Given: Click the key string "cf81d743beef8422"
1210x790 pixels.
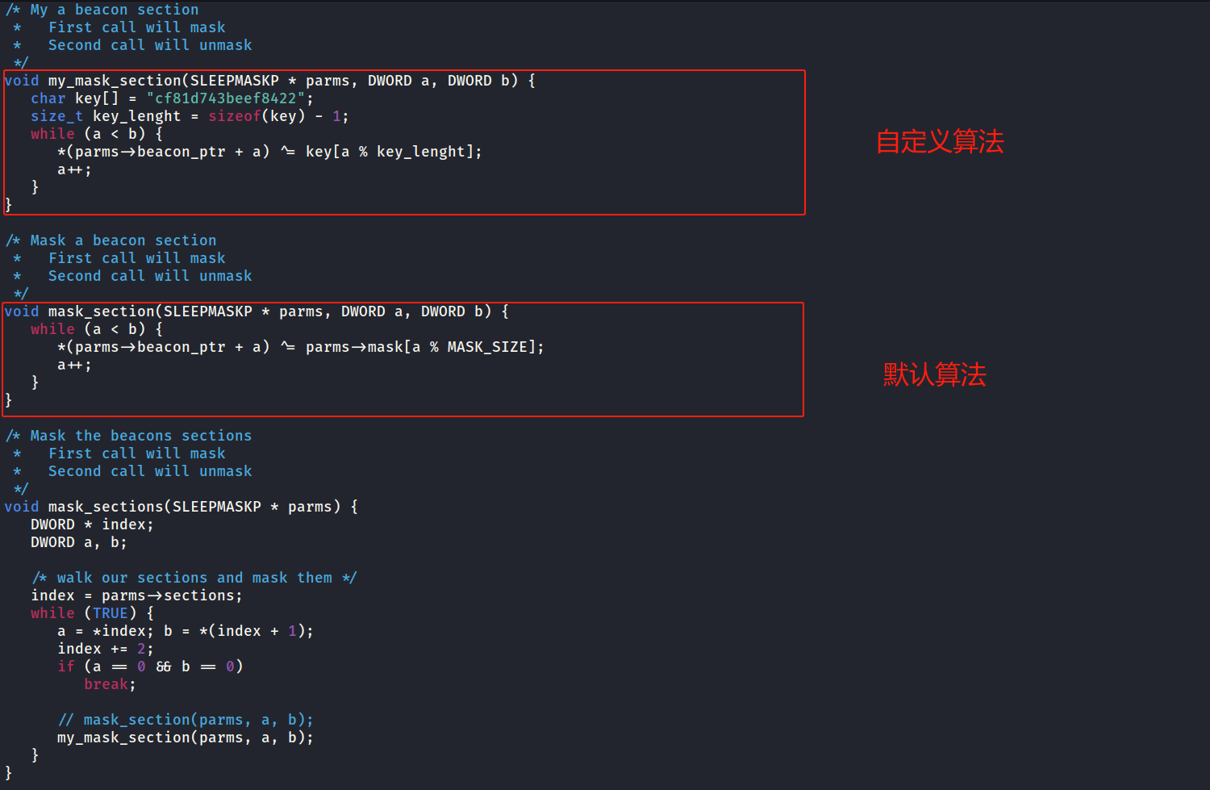Looking at the screenshot, I should pos(226,98).
